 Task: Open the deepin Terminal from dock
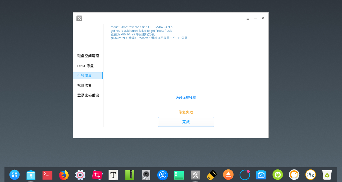pyautogui.click(x=47, y=175)
